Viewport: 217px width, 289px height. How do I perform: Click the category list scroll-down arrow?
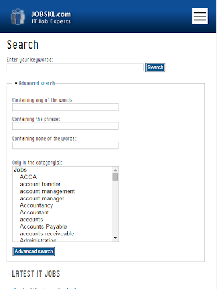[x=116, y=238]
